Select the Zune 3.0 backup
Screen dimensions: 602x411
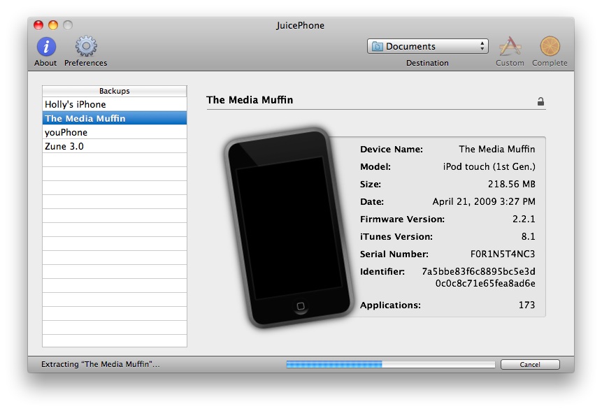click(x=115, y=146)
